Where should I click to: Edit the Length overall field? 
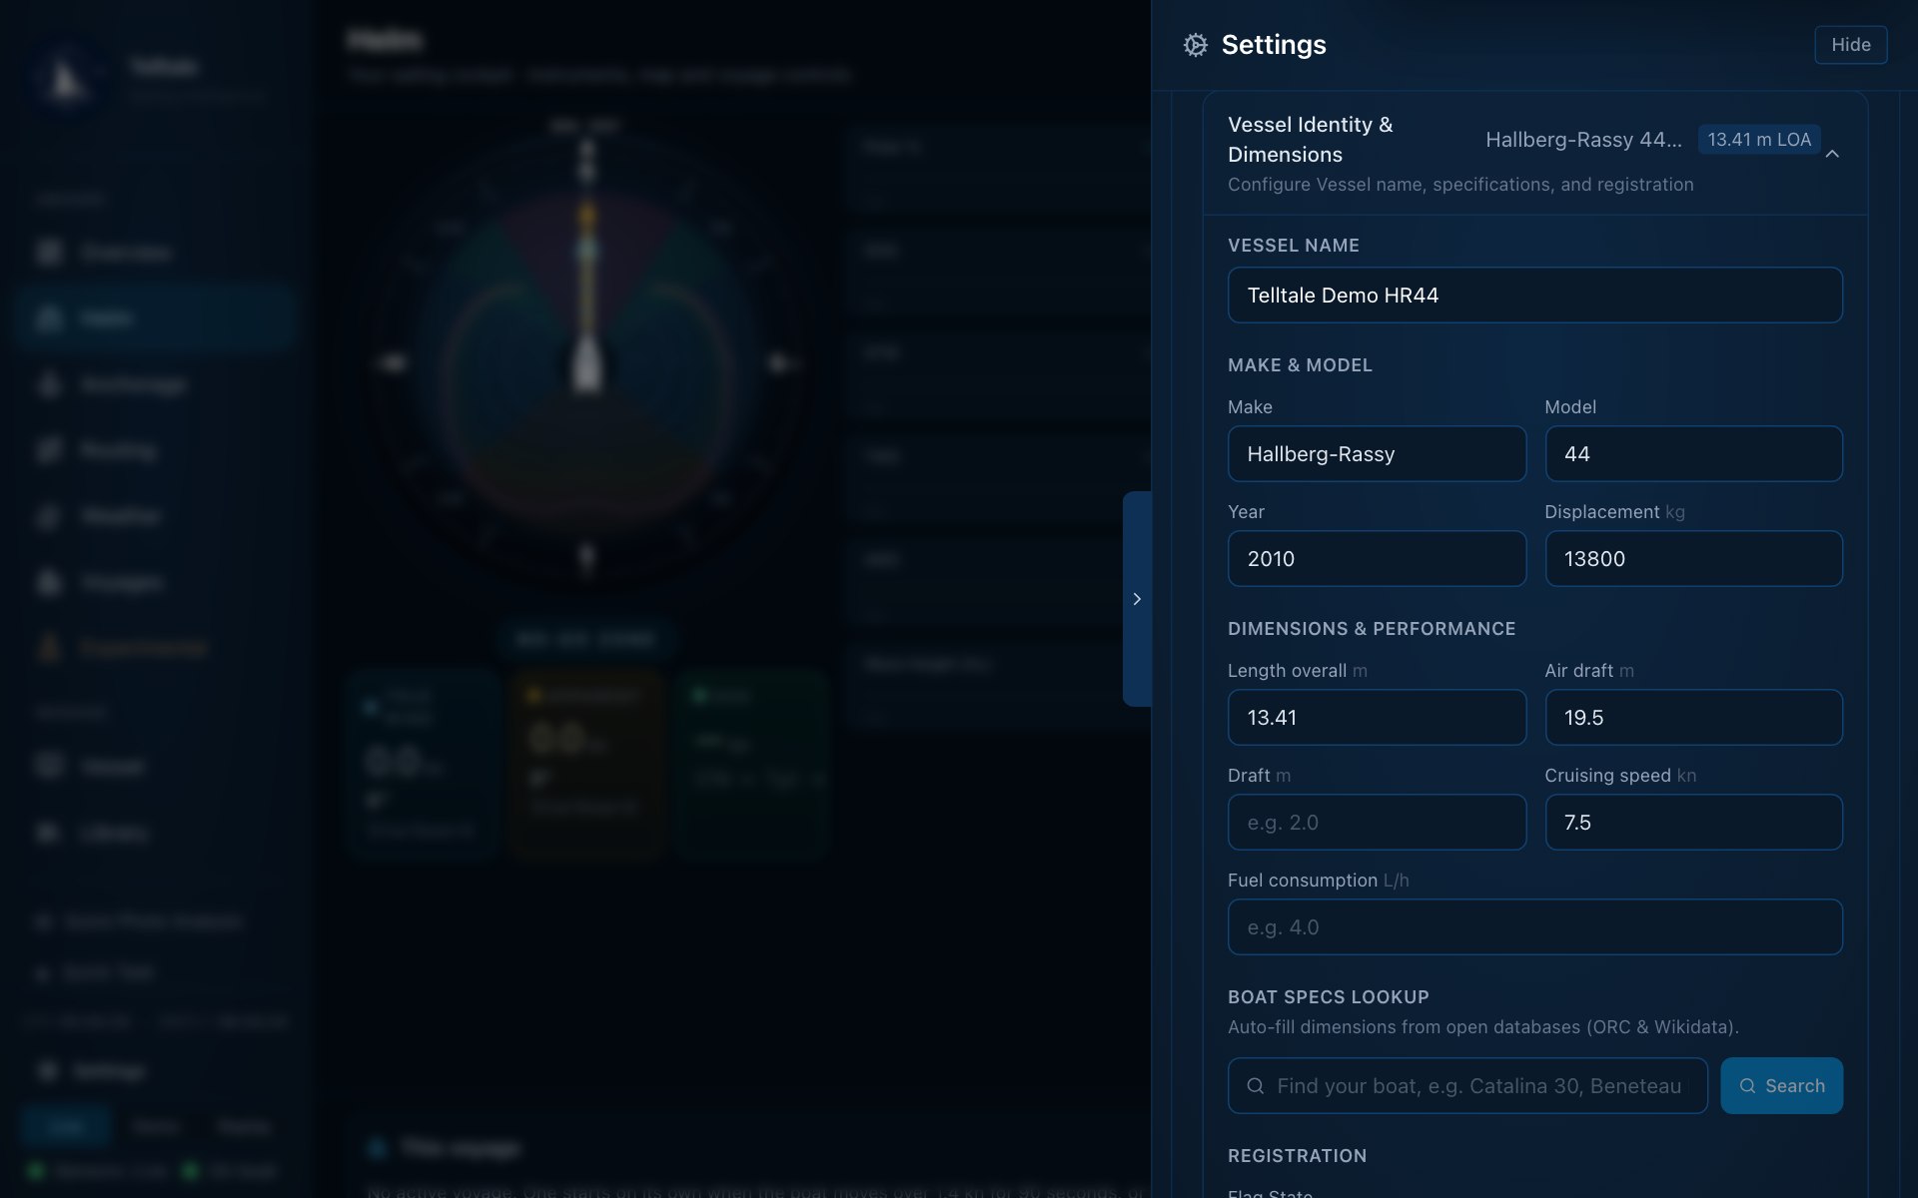point(1377,717)
